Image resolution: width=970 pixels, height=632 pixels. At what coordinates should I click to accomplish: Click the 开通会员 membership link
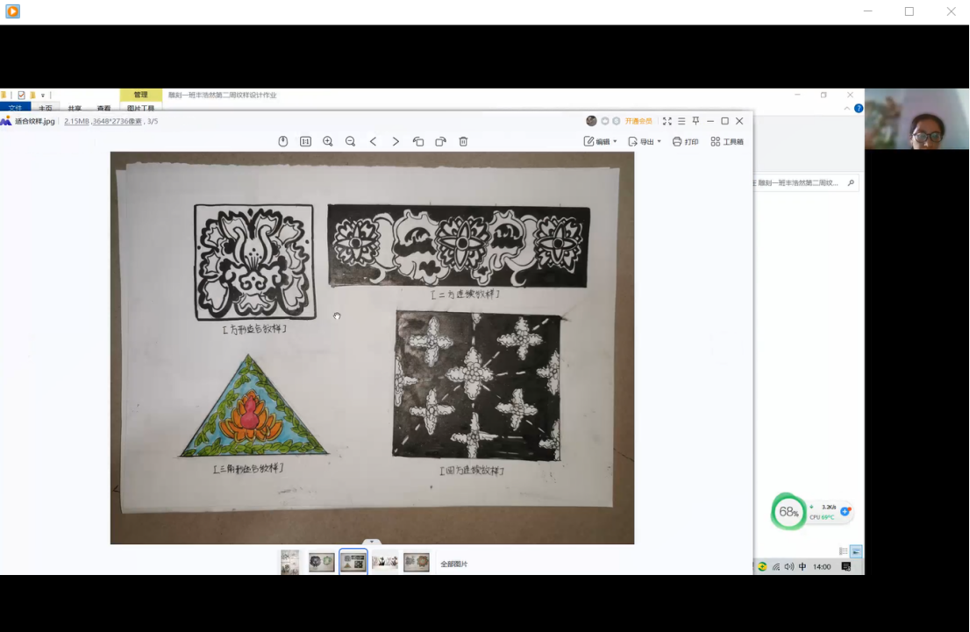click(638, 121)
